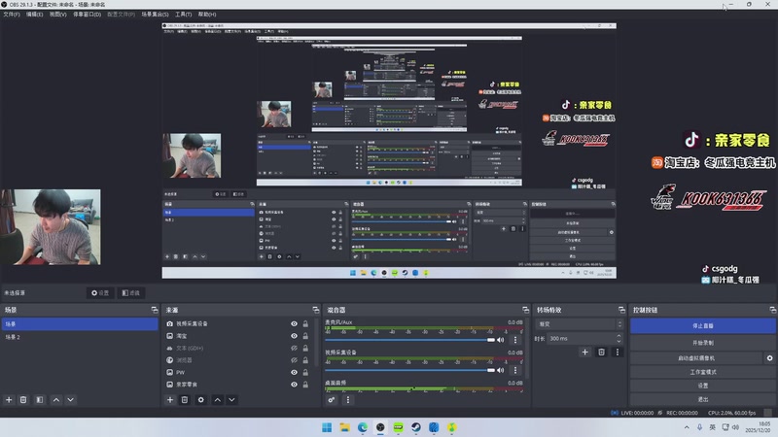Open the 淡变 transition type dropdown

pos(579,324)
